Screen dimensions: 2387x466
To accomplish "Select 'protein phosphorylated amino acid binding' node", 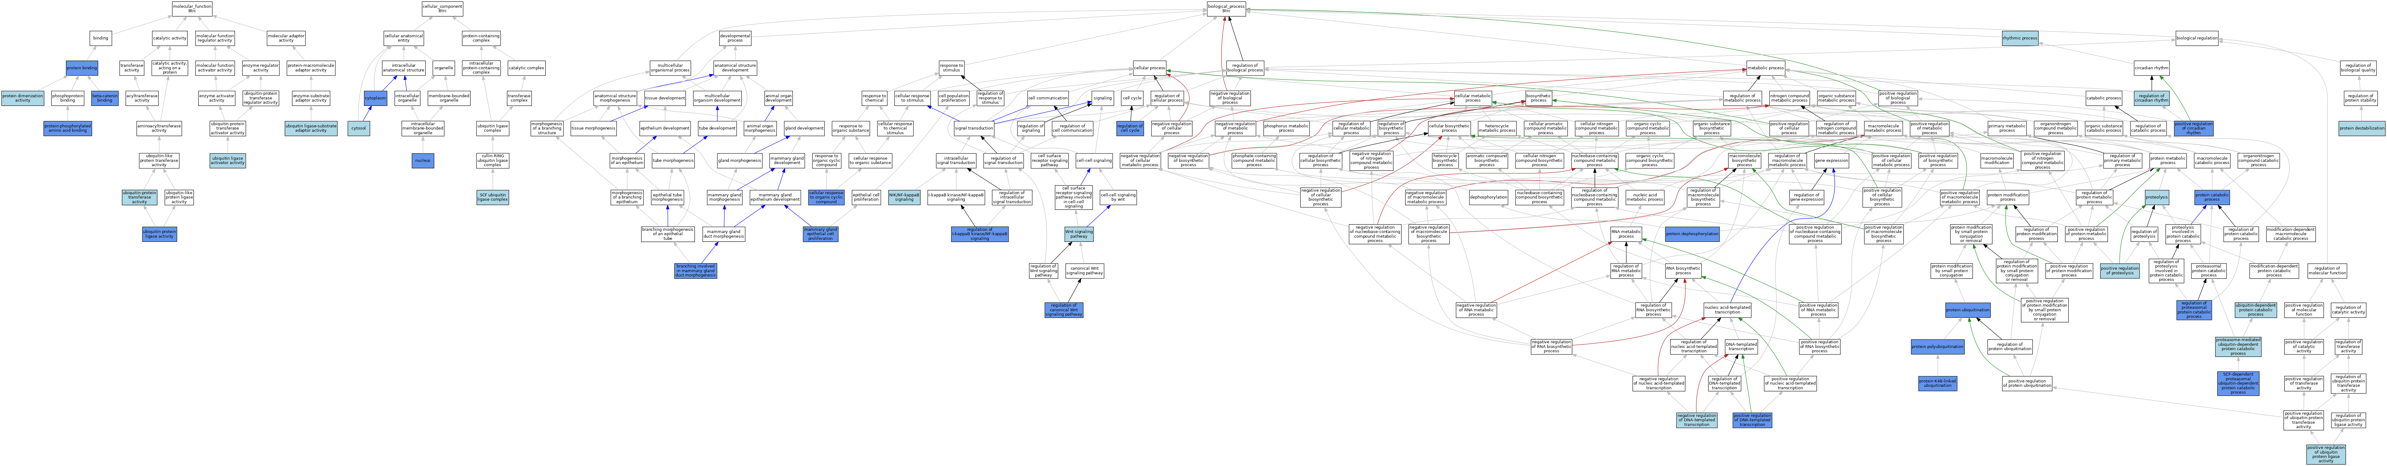I will point(68,129).
